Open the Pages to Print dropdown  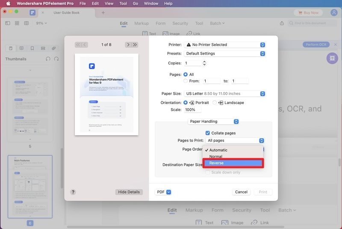235,140
